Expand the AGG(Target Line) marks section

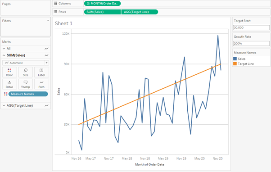point(4,105)
